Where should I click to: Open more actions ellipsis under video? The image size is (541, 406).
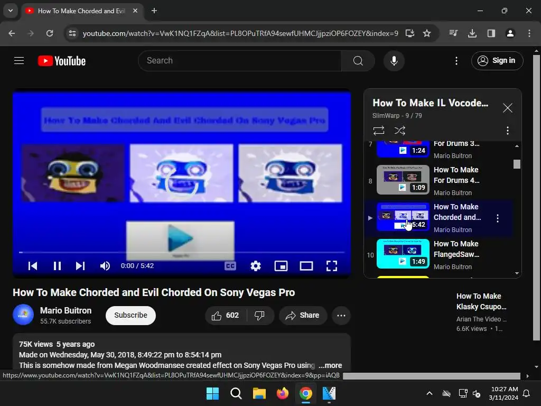tap(341, 315)
